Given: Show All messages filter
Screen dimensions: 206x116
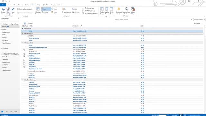Looking at the screenshot, I should click(x=25, y=23).
